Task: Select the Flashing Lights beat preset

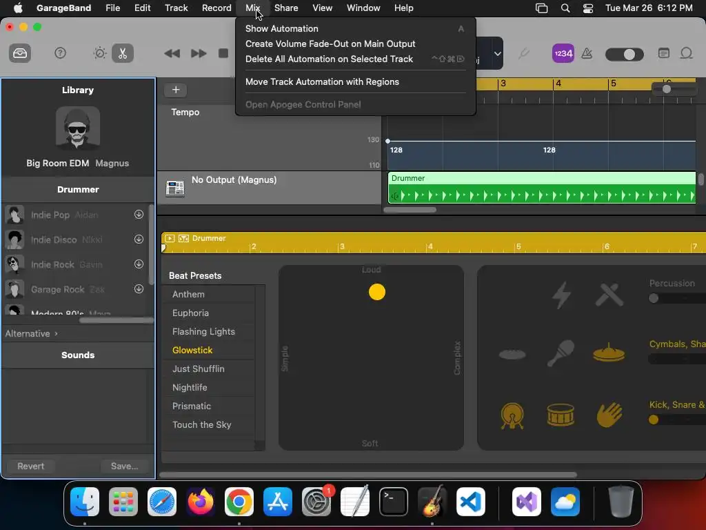Action: 208,332
